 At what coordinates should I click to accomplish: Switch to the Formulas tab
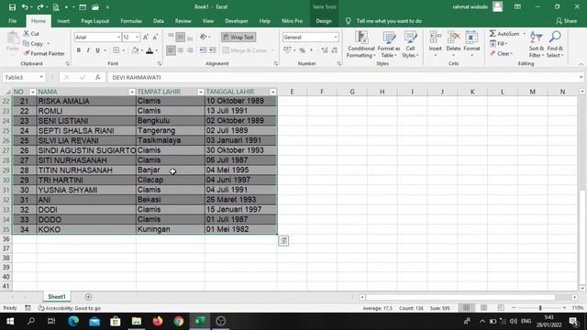click(131, 21)
